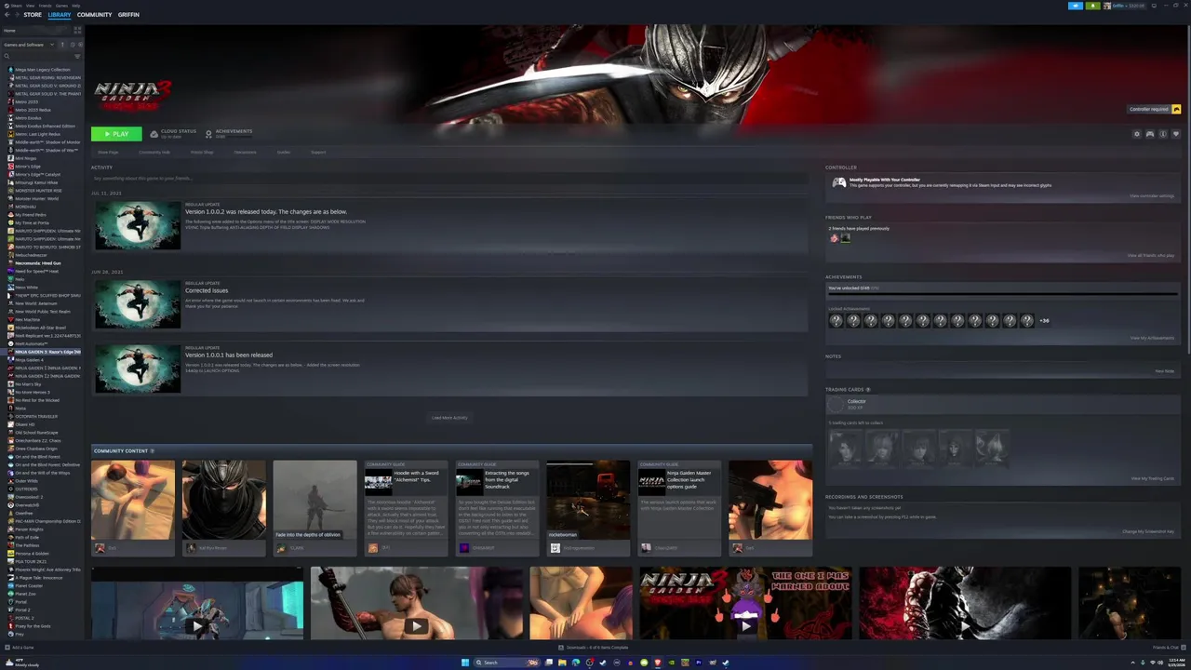Open the Community Hub link
The width and height of the screenshot is (1191, 670).
(154, 152)
